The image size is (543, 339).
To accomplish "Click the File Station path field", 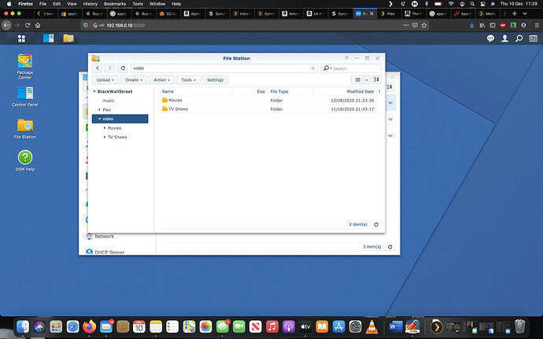I will 223,68.
